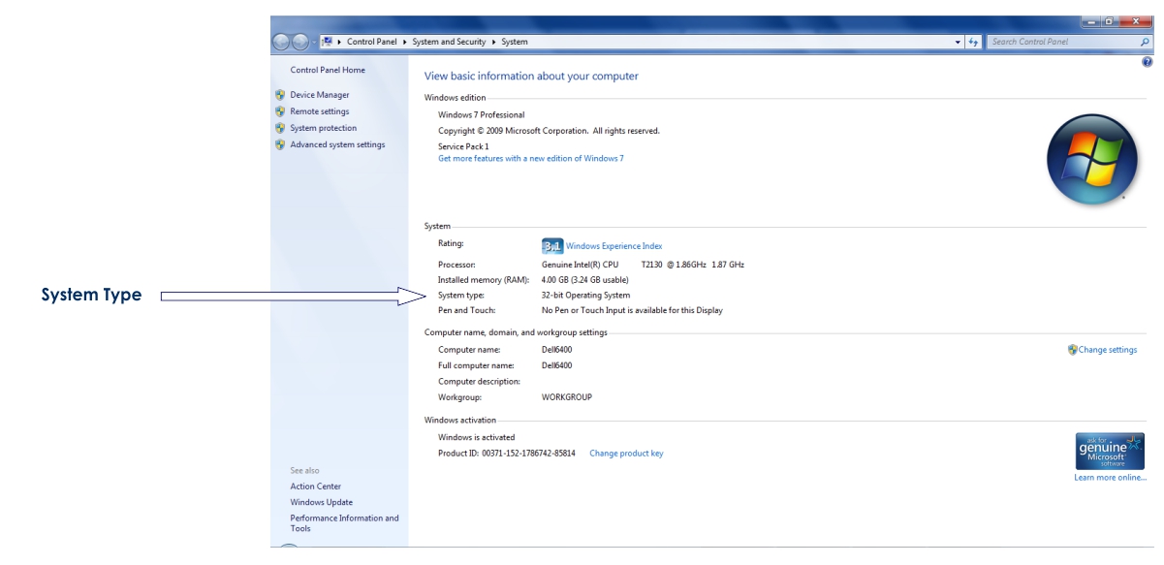Click the search magnifier icon
This screenshot has height=565, width=1164.
pos(1143,42)
